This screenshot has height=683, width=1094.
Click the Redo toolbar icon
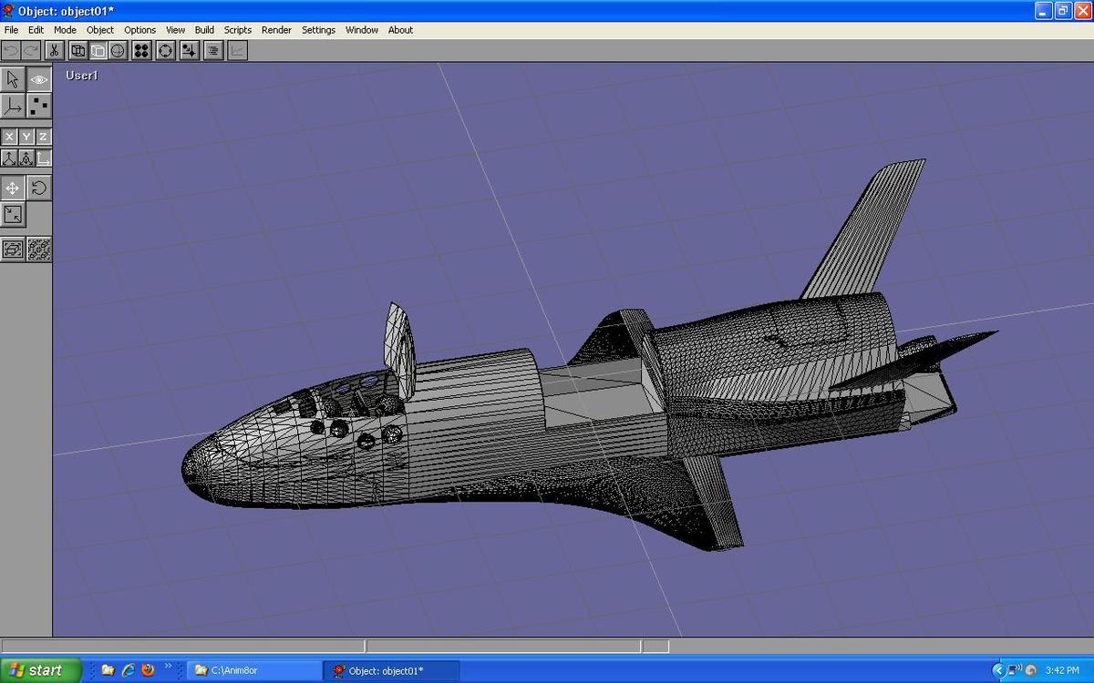point(32,51)
